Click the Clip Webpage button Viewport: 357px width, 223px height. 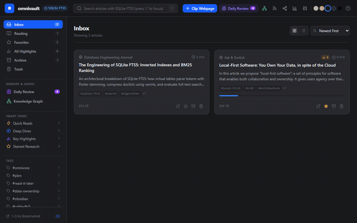pos(200,9)
